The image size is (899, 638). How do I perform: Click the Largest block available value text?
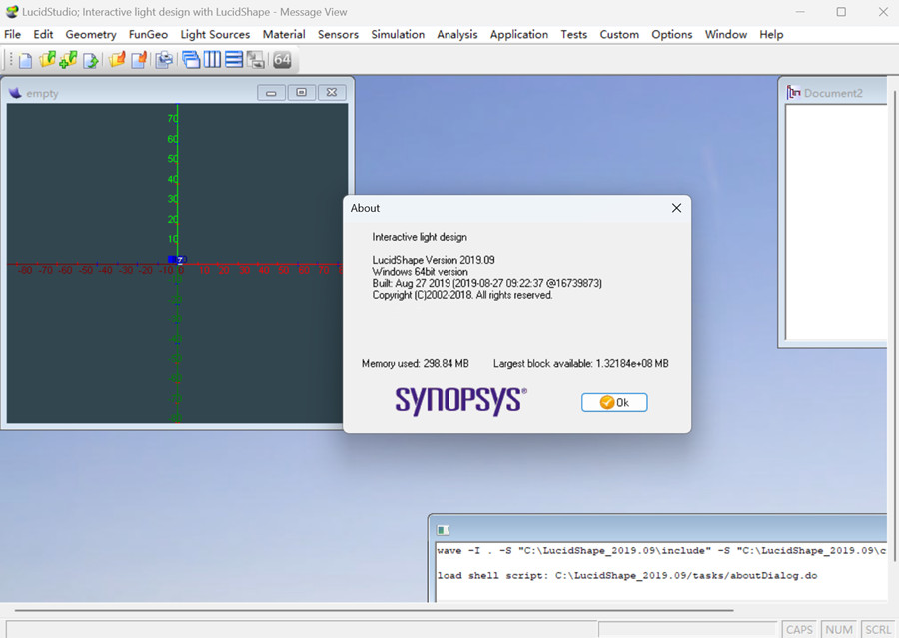tap(580, 364)
